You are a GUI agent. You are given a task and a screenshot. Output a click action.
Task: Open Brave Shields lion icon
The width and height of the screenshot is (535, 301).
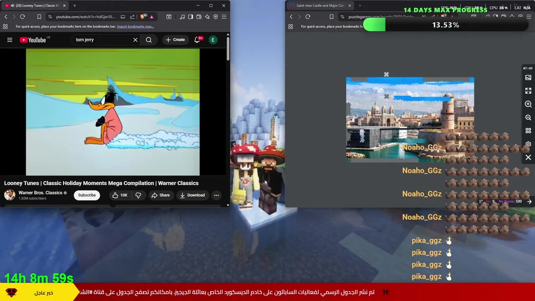click(x=143, y=17)
